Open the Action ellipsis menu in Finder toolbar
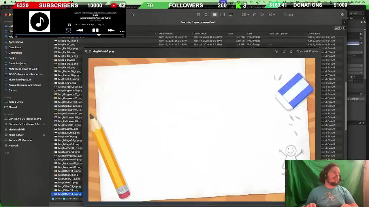369x207 pixels. click(x=272, y=15)
